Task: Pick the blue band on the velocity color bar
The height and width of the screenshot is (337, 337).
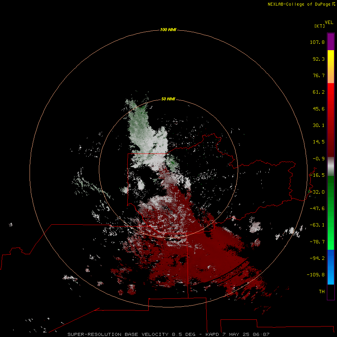Action: click(331, 267)
